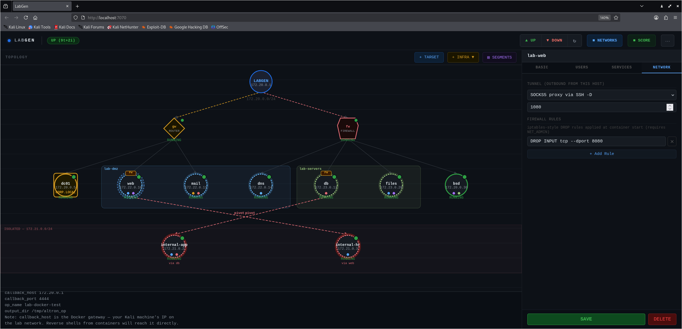Image resolution: width=682 pixels, height=329 pixels.
Task: Switch to USERS tab
Action: [x=582, y=67]
